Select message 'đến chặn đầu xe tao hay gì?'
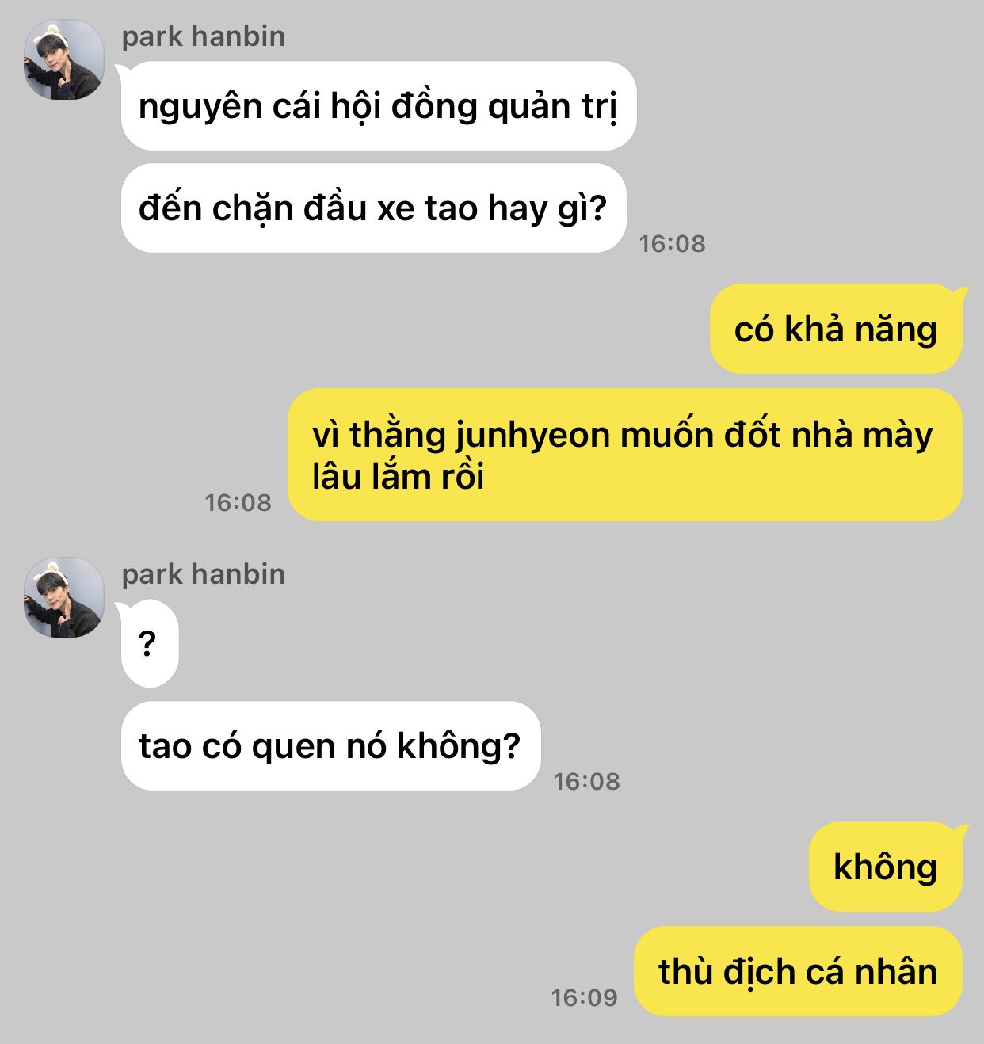 point(374,208)
